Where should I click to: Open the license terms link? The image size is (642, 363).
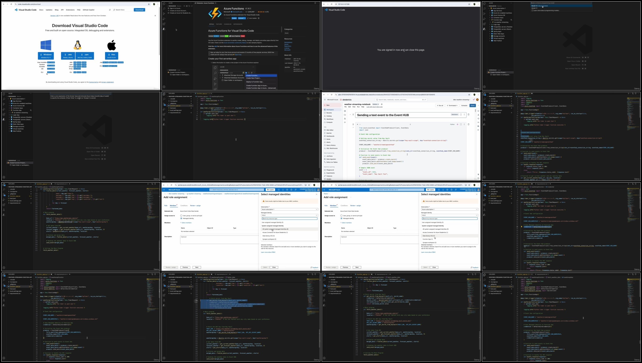point(94,82)
